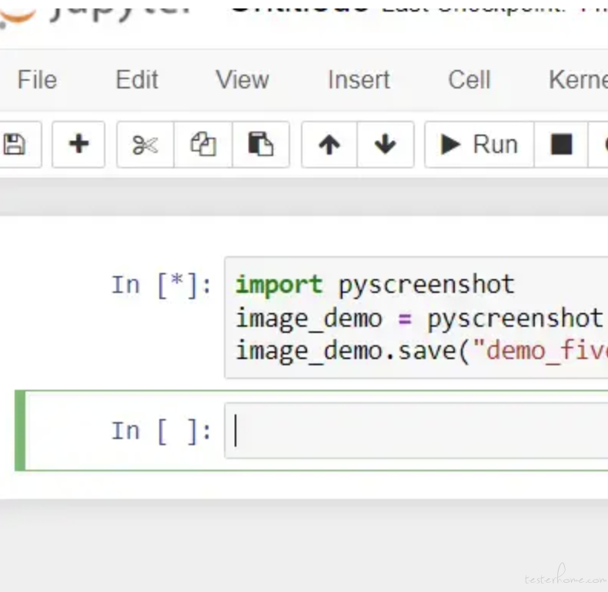Open the Kernel menu
The width and height of the screenshot is (608, 592).
(x=578, y=80)
